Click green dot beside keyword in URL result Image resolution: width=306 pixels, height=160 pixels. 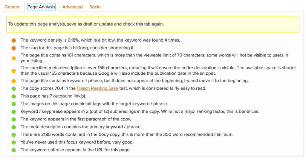tap(14, 150)
